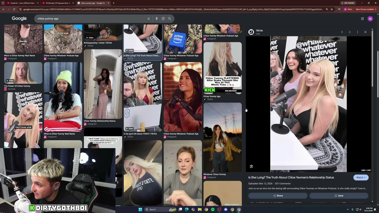
Task: Open a new browser tab
Action: click(x=114, y=3)
